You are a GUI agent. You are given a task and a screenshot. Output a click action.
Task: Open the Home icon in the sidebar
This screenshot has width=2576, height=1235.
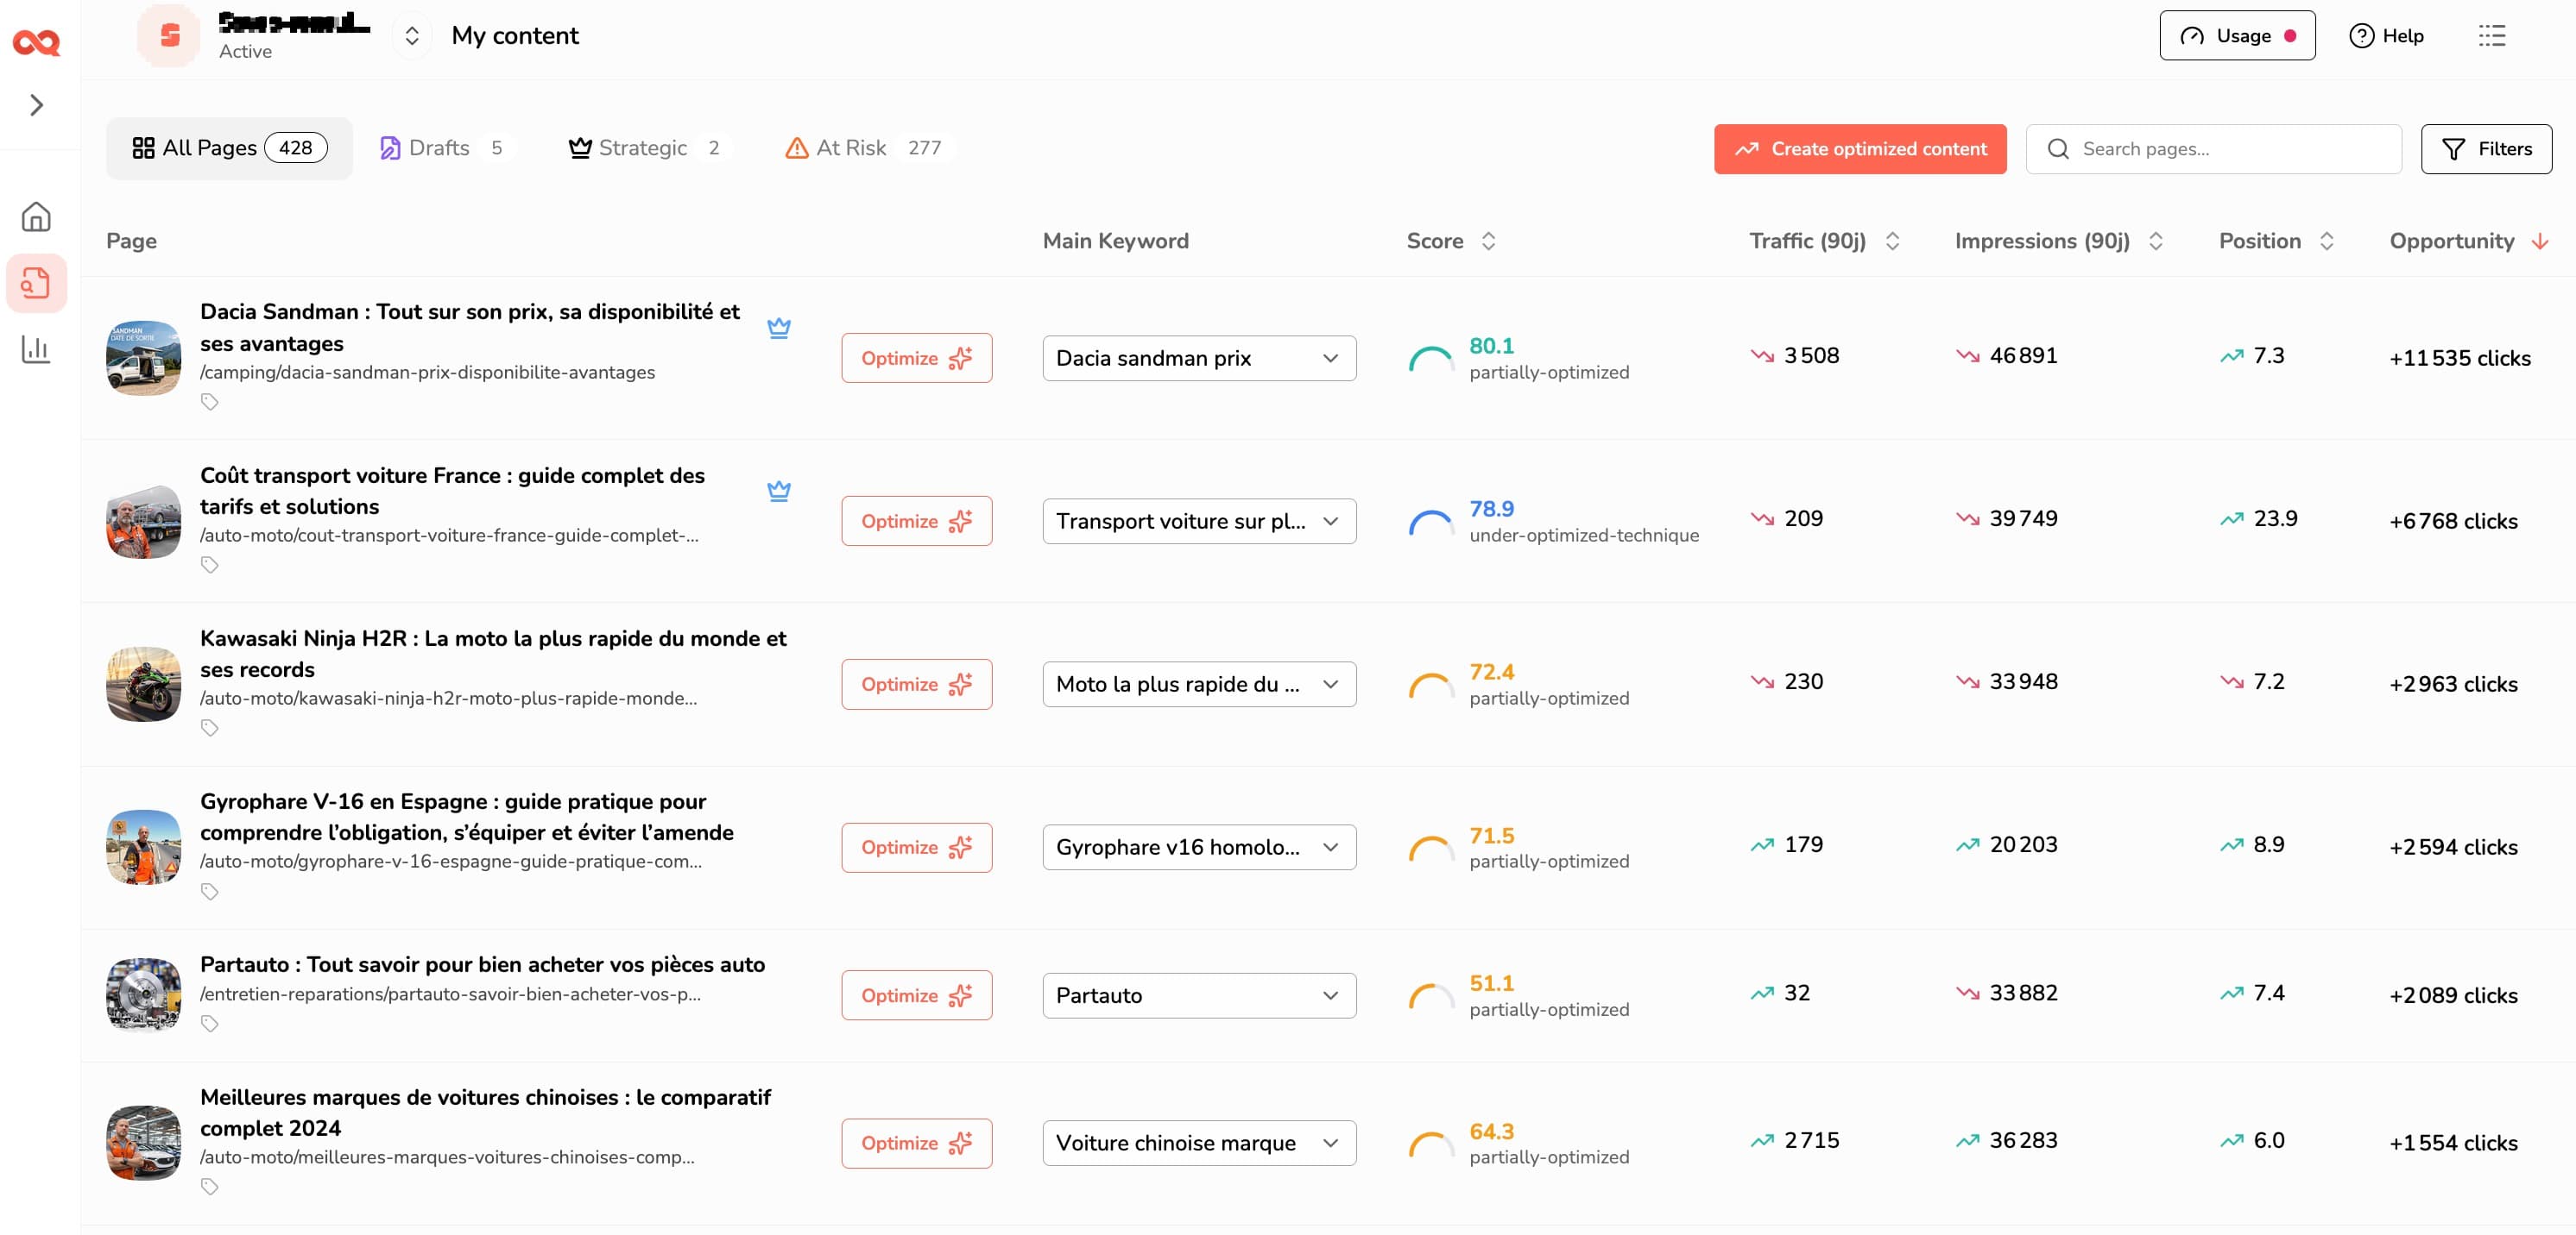36,215
